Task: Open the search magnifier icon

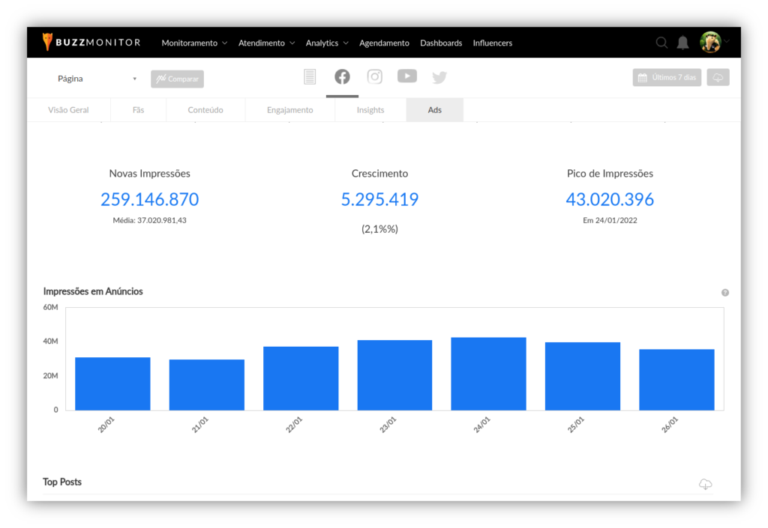Action: pos(661,43)
